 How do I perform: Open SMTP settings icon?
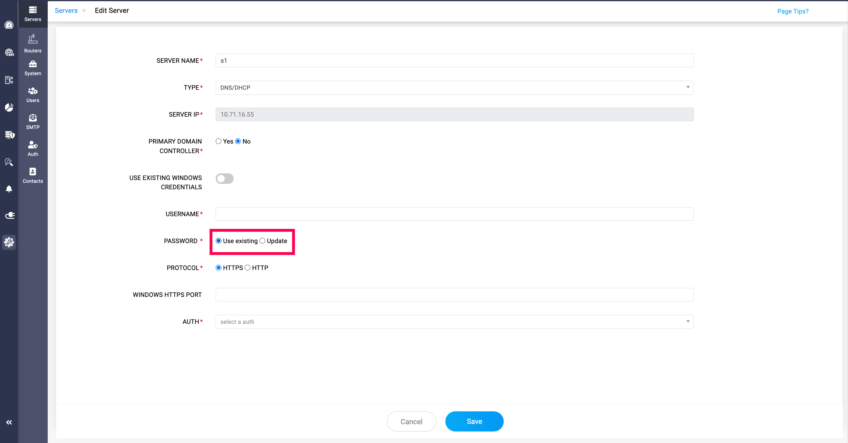33,122
